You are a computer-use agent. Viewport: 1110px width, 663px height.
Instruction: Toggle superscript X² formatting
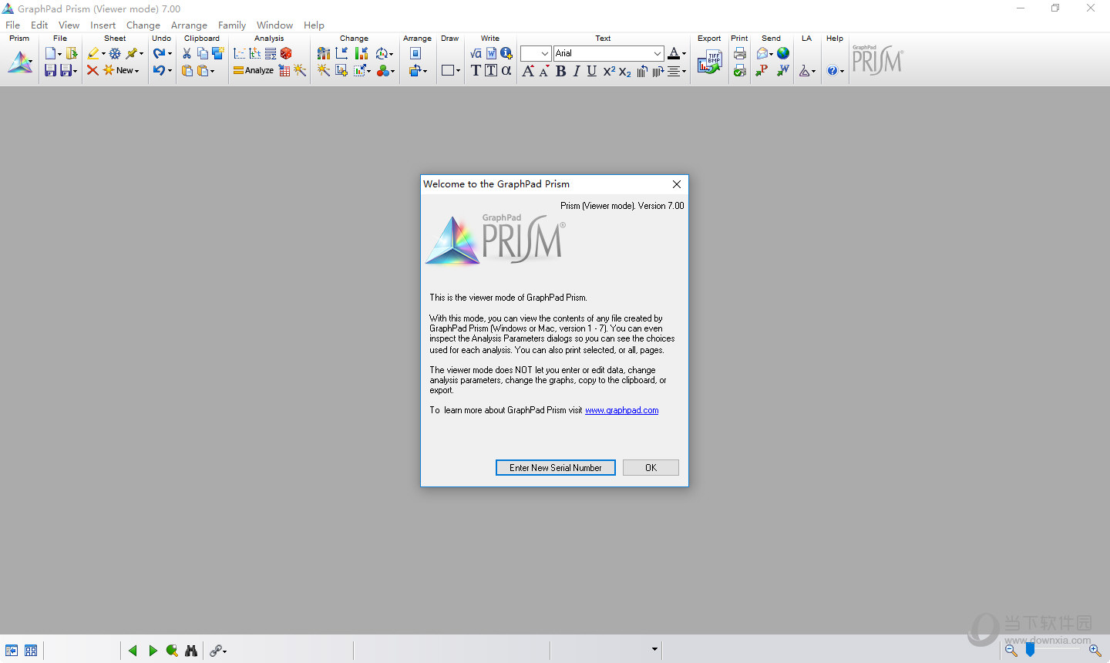609,71
